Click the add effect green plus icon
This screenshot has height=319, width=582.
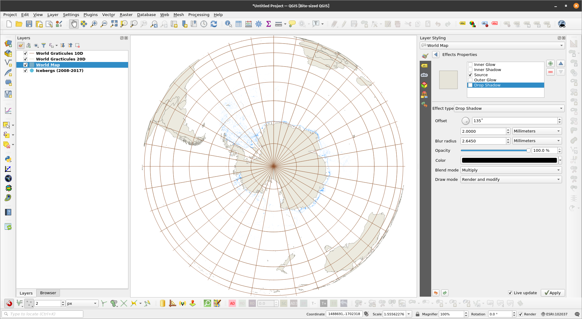(551, 63)
